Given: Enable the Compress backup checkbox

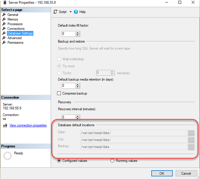Looking at the screenshot, I should (59, 93).
